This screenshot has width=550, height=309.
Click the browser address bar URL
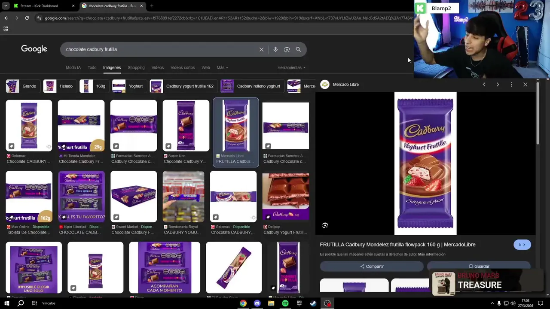228,18
